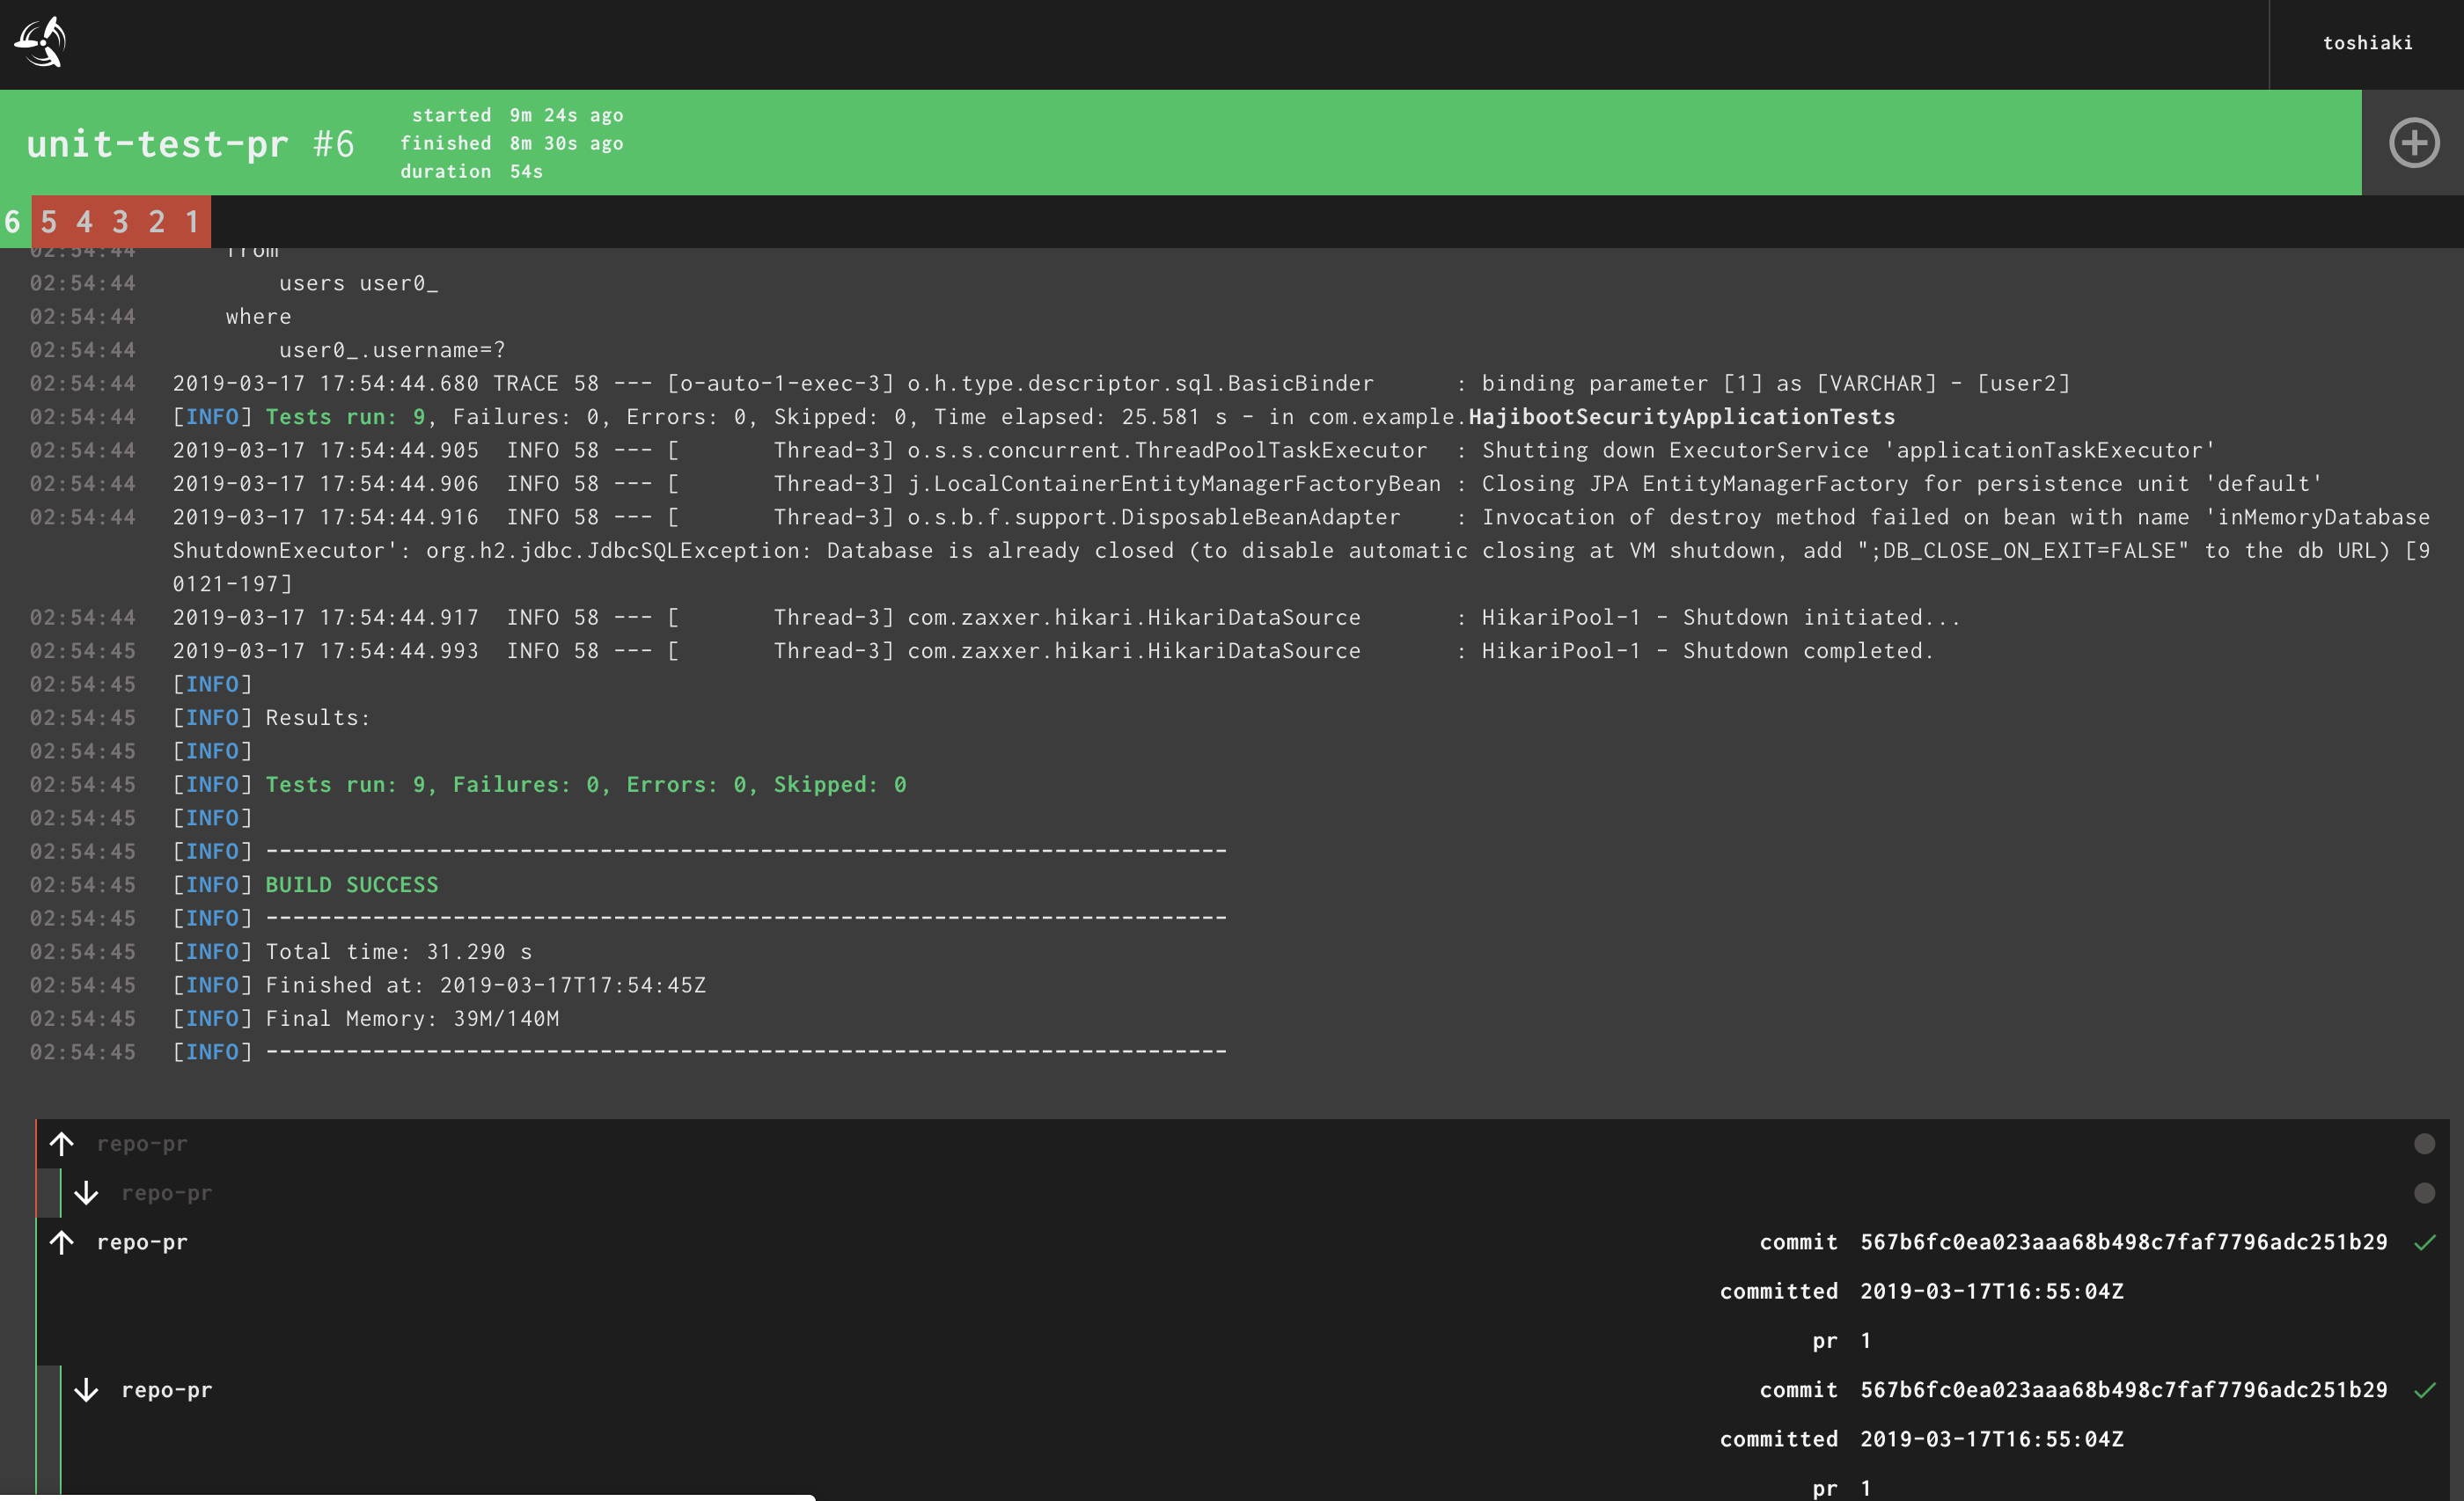Click green checkmark beside second commit hash
The height and width of the screenshot is (1501, 2464).
coord(2424,1390)
